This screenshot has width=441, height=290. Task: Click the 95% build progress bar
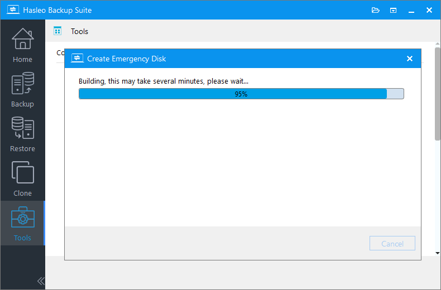tap(241, 94)
